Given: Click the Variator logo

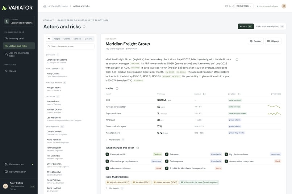Looking at the screenshot, I should (x=17, y=8).
